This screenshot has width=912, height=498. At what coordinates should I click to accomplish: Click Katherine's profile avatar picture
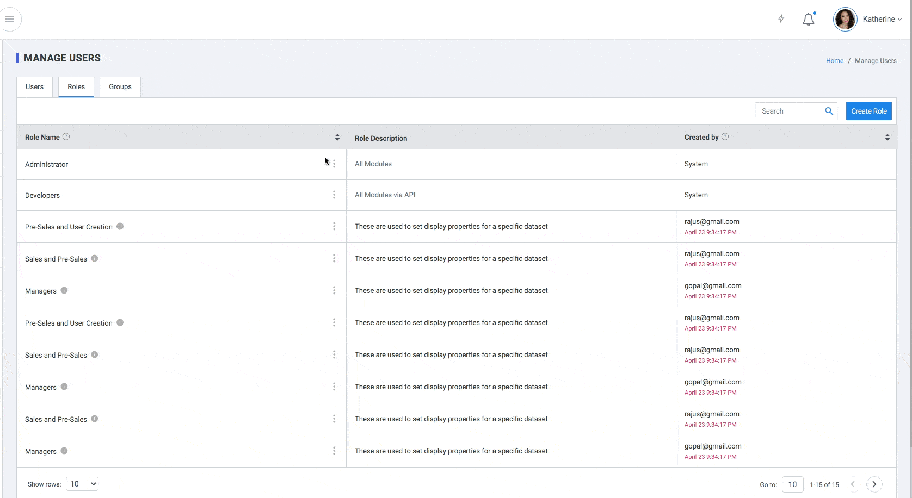click(x=845, y=20)
